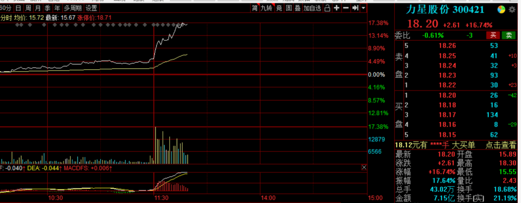
Task: Click the minus zoom-out icon in chart toolbar
Action: (346, 8)
